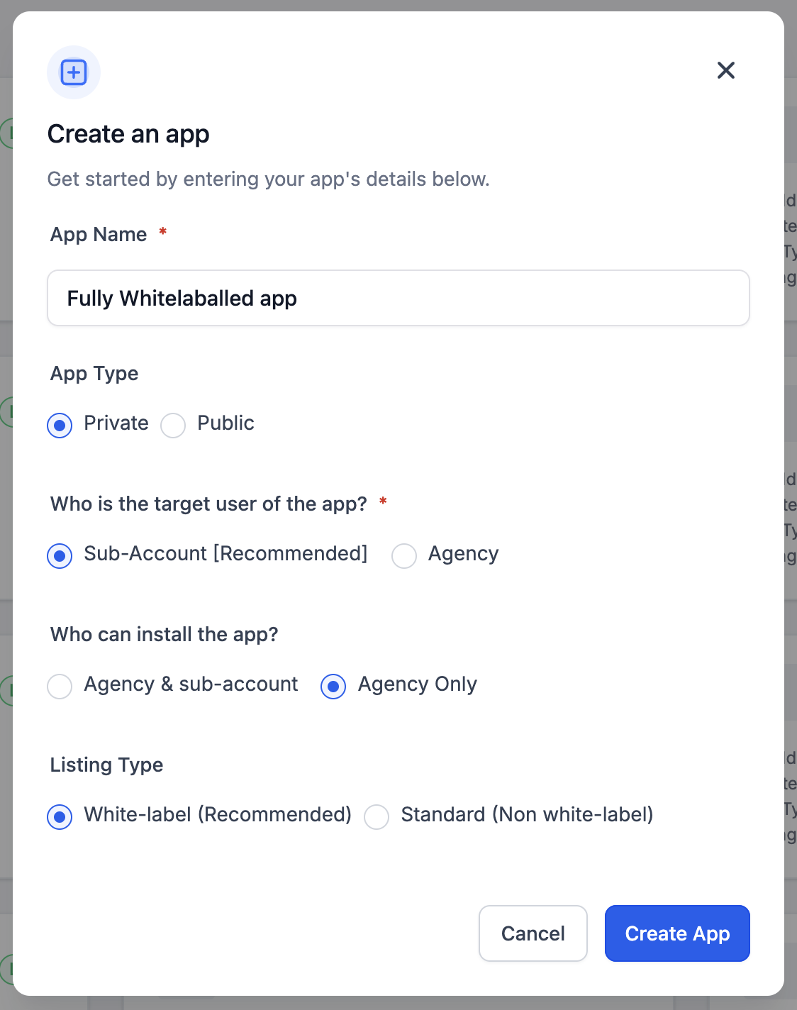Image resolution: width=797 pixels, height=1010 pixels.
Task: Click the 'Get started' subtitle text
Action: point(269,179)
